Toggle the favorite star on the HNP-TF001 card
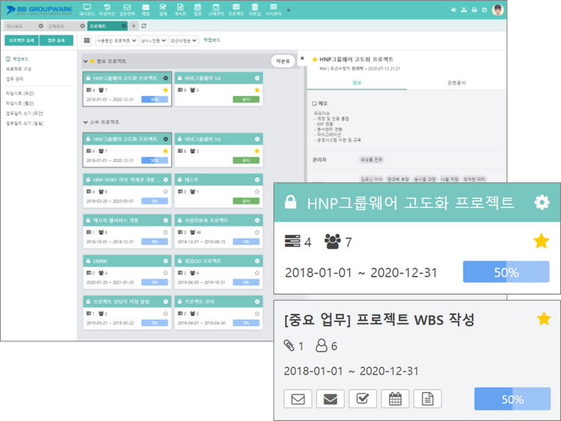 [165, 191]
